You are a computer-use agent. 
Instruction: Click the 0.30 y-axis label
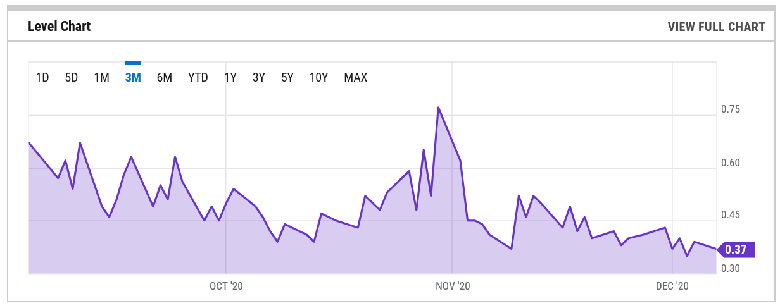(x=731, y=268)
